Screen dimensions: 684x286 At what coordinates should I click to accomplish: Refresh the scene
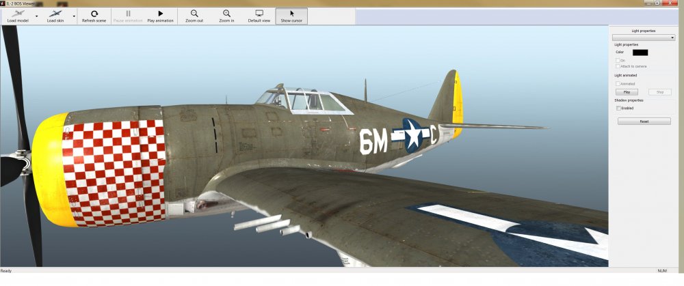click(94, 14)
